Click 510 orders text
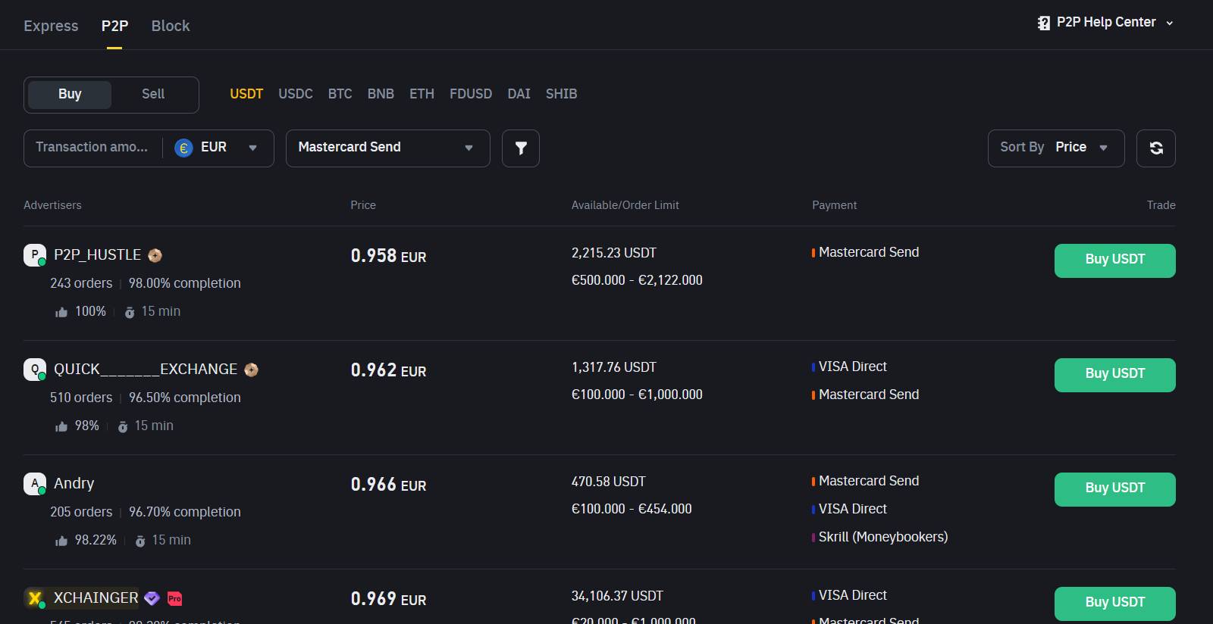This screenshot has width=1213, height=624. 81,398
